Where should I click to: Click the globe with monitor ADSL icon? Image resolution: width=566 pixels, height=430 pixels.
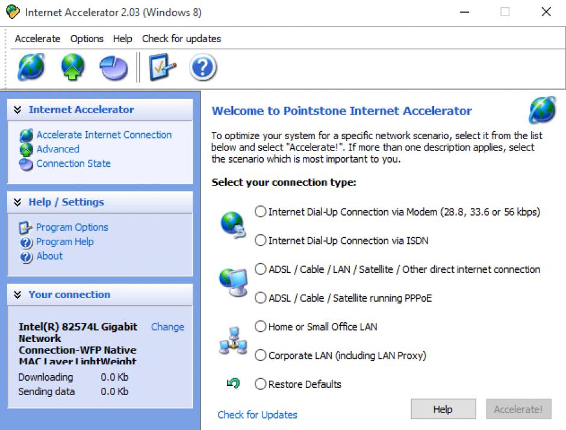(x=233, y=282)
